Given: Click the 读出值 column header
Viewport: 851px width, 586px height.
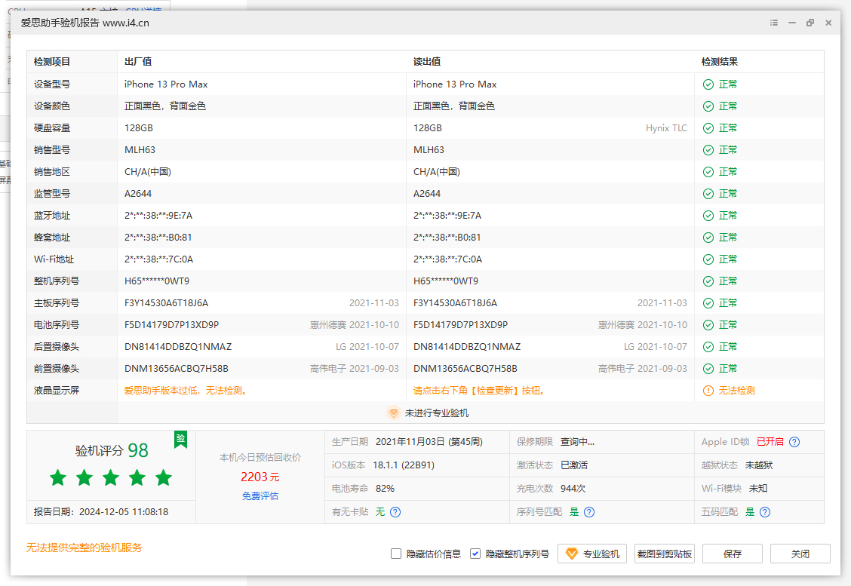Looking at the screenshot, I should pos(427,62).
